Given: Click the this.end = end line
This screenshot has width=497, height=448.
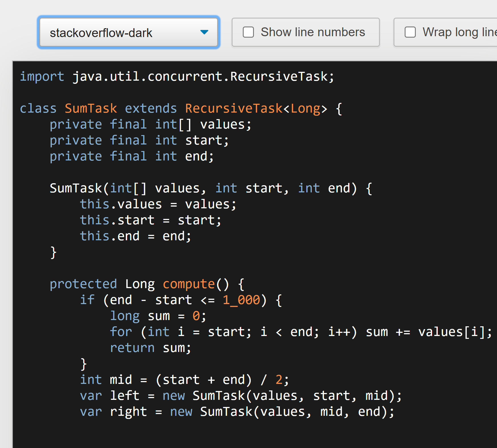Looking at the screenshot, I should point(136,236).
